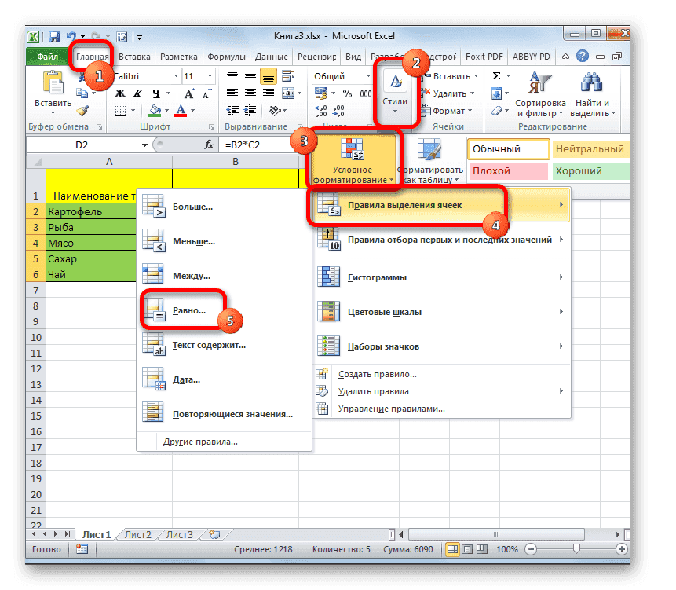Viewport: 676px width, 590px height.
Task: Click the Fill color bucket icon
Action: coord(156,111)
